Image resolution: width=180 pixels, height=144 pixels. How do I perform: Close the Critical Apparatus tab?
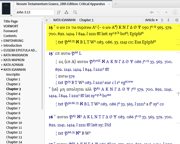109,4
